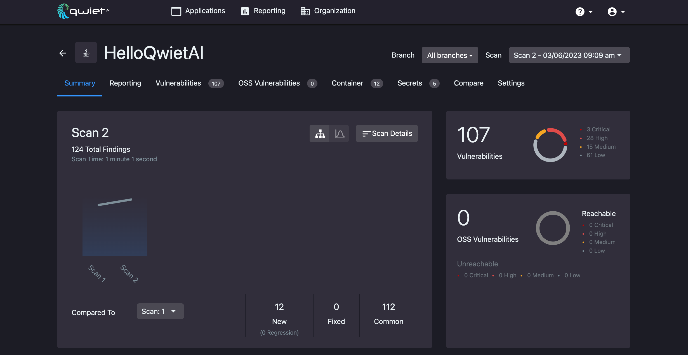Open the Settings tab
The height and width of the screenshot is (355, 688).
tap(511, 83)
